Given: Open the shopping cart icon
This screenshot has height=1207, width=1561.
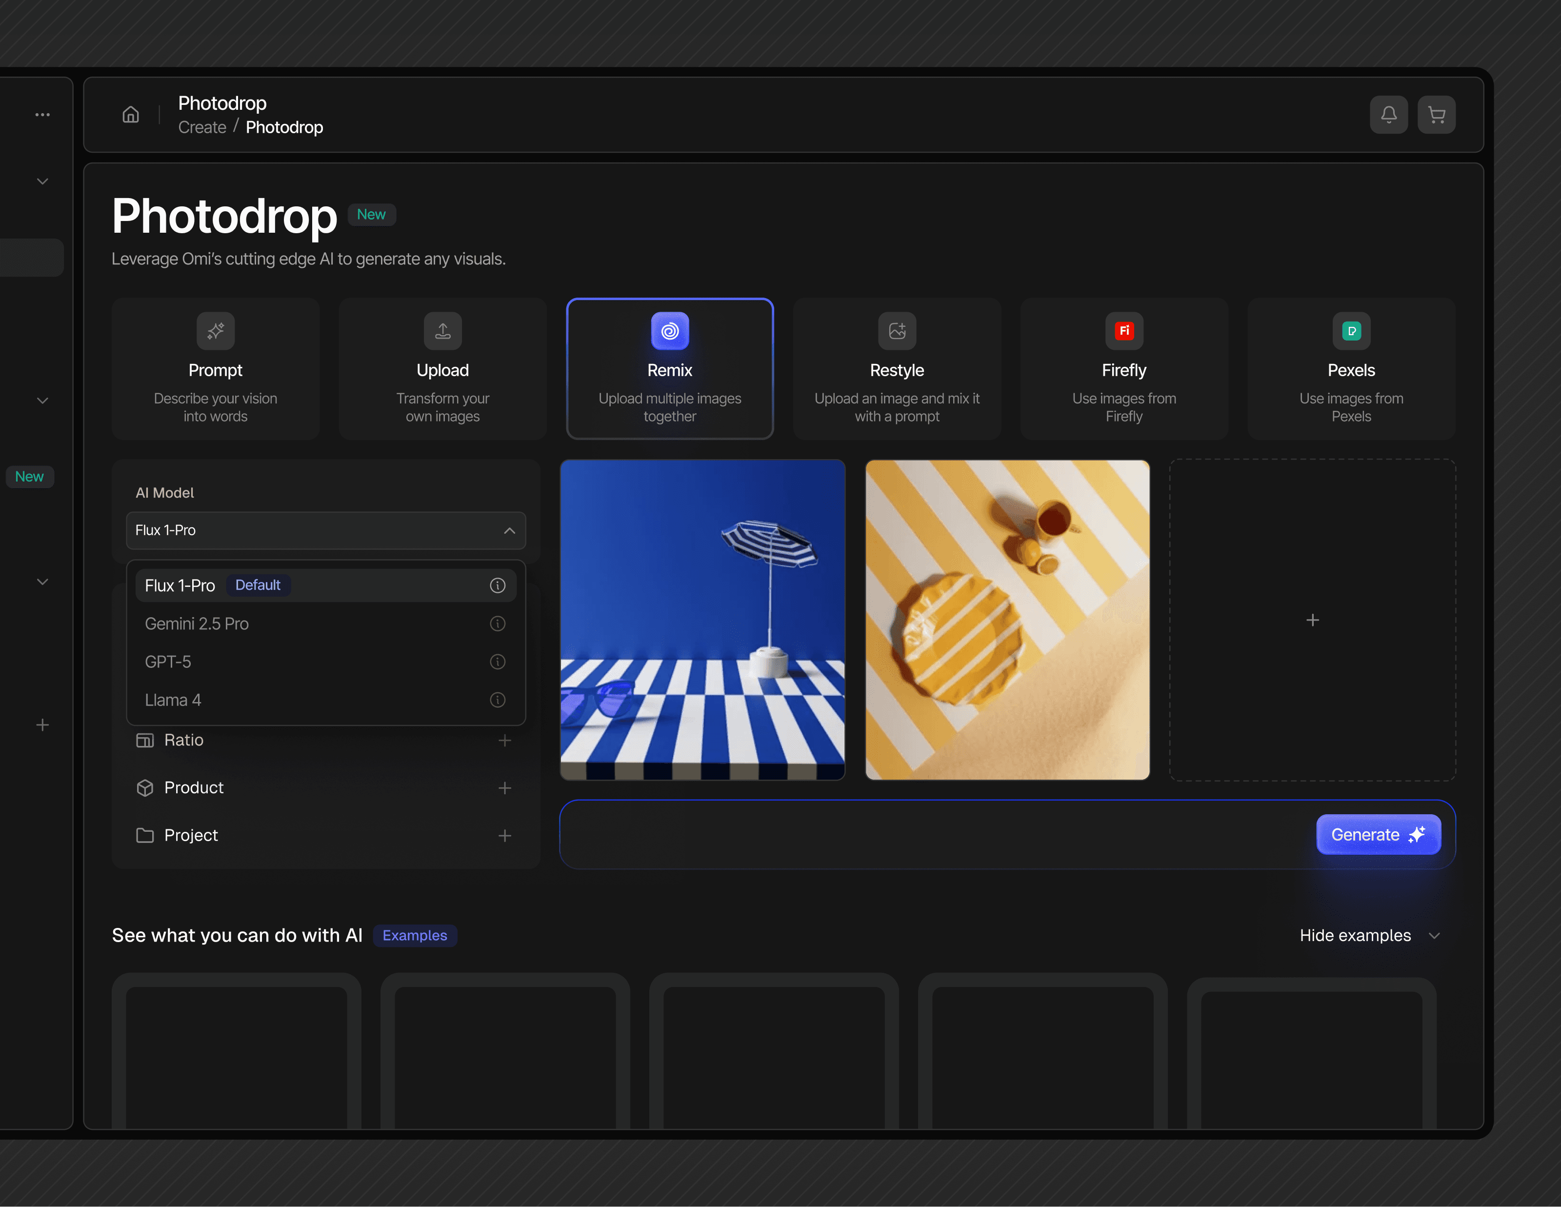Looking at the screenshot, I should (x=1436, y=114).
